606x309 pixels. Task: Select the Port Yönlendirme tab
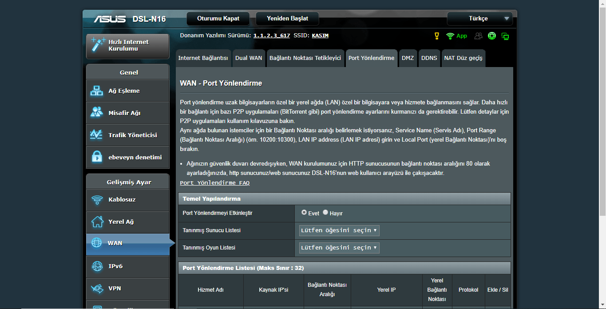click(372, 58)
